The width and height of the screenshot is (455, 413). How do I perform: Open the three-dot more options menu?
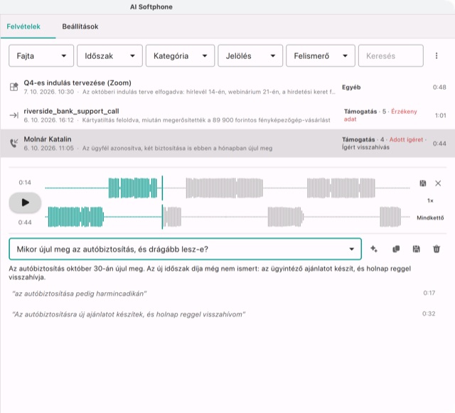pos(437,55)
